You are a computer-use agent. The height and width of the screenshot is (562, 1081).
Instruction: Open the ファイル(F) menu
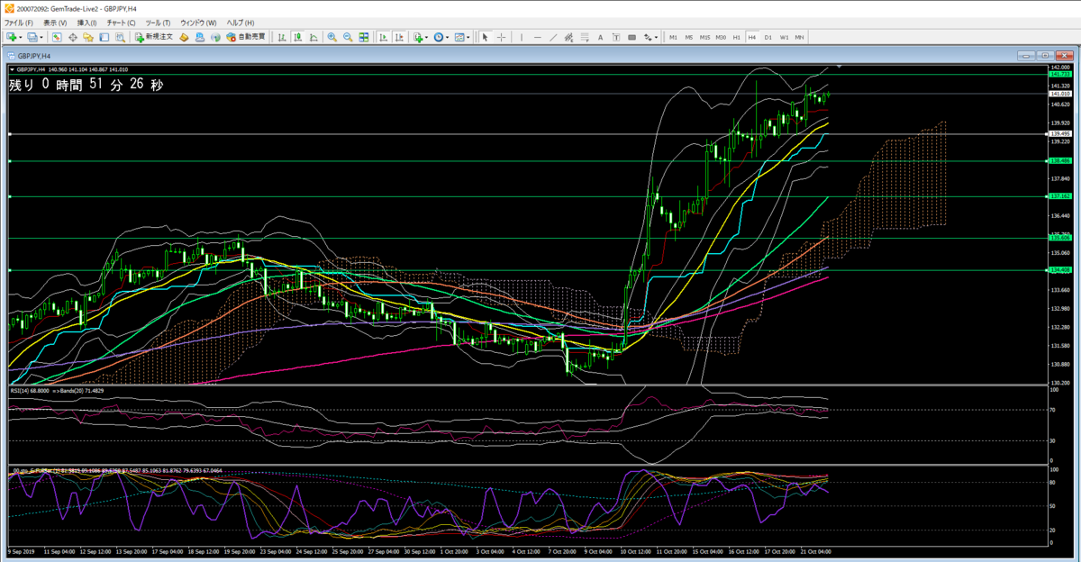click(x=18, y=22)
